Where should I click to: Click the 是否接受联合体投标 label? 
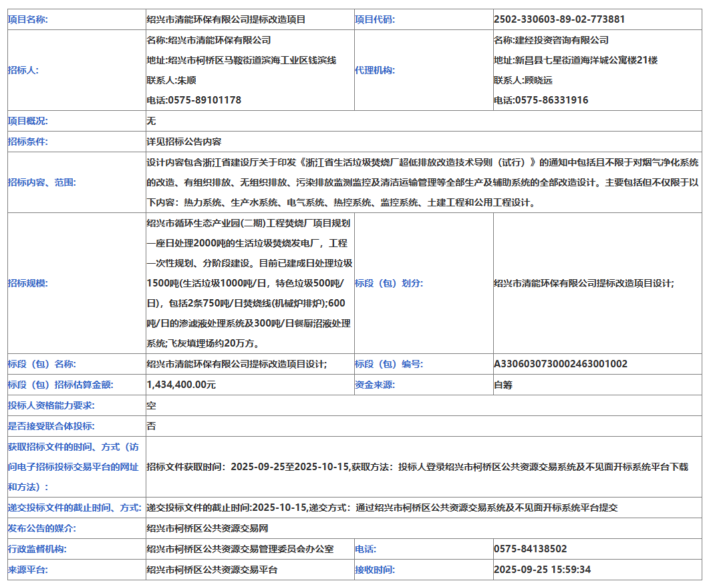[x=51, y=426]
